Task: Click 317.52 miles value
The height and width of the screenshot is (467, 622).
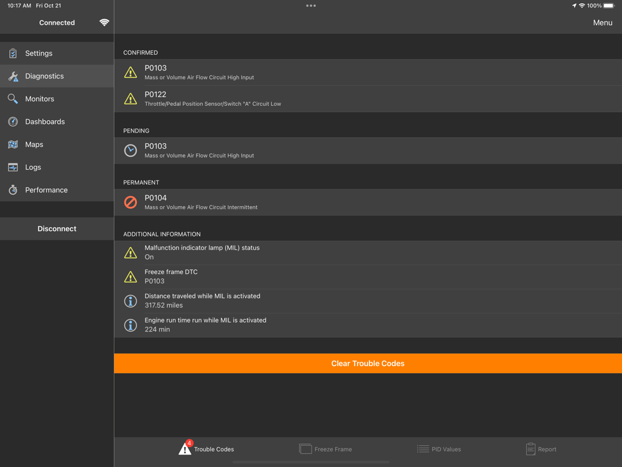Action: click(164, 305)
